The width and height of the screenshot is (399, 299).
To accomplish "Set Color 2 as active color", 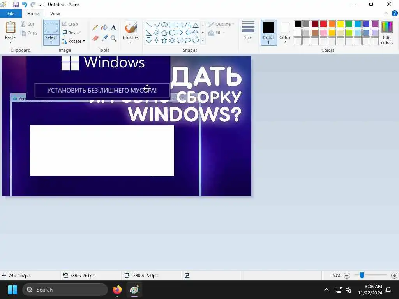I will point(285,33).
